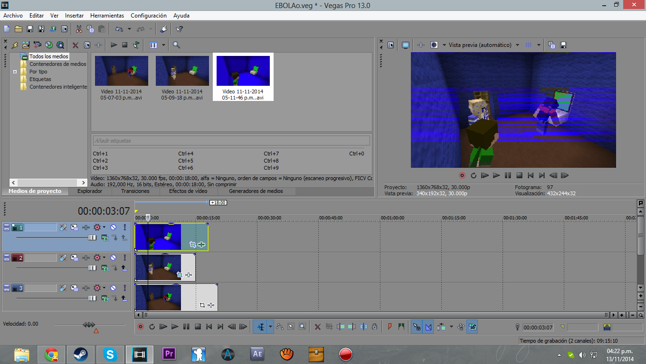Viewport: 646px width, 364px height.
Task: Switch to the Transiciones tab
Action: pyautogui.click(x=135, y=191)
